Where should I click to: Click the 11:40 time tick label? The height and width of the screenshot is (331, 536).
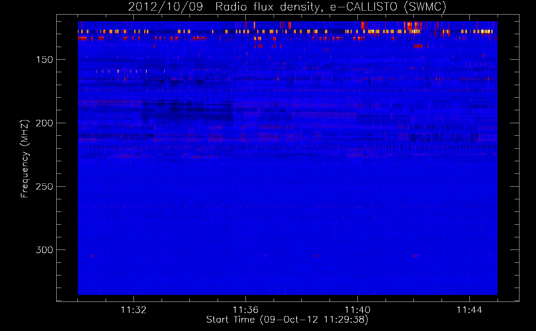pyautogui.click(x=357, y=310)
